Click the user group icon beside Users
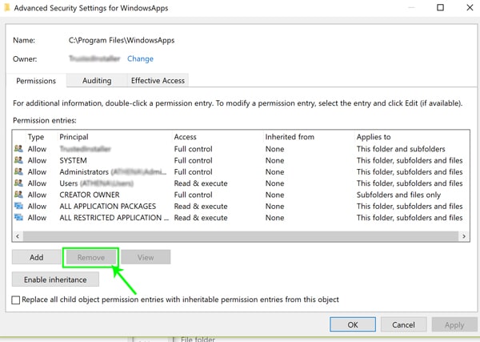The image size is (480, 342). point(18,183)
